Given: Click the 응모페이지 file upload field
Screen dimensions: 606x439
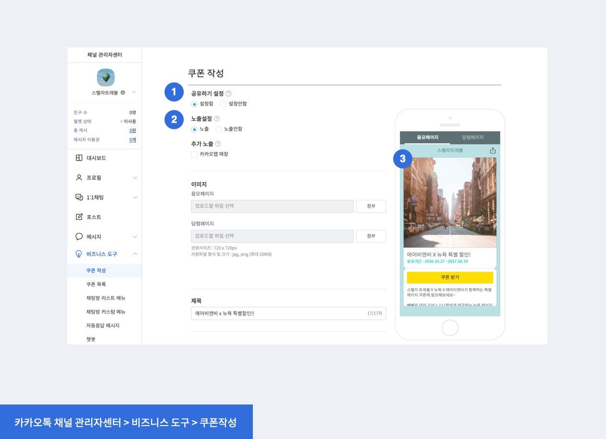Looking at the screenshot, I should click(272, 206).
